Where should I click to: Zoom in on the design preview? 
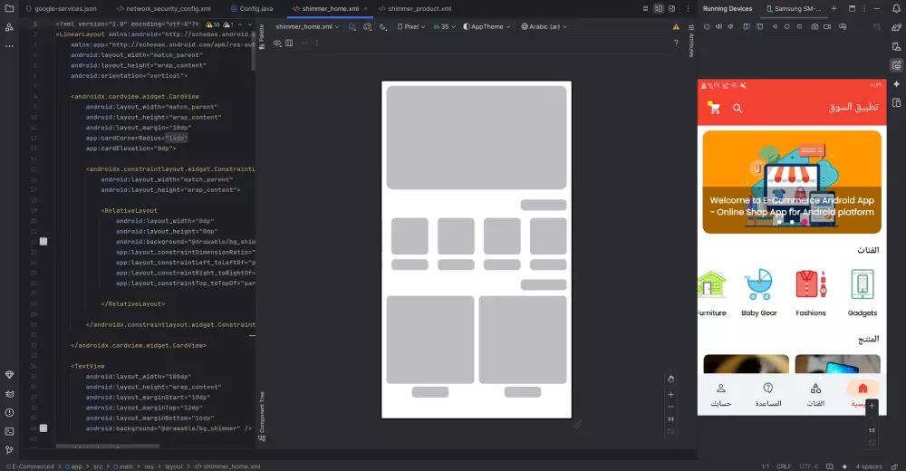[x=670, y=395]
